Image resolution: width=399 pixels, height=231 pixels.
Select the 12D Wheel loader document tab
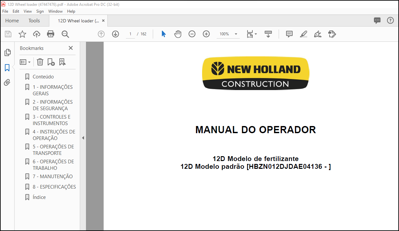(x=78, y=20)
